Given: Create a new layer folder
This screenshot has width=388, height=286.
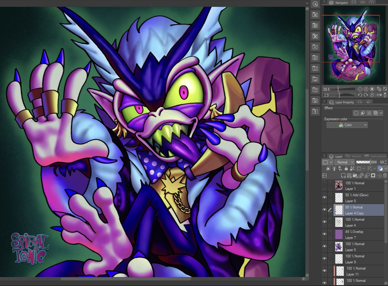Looking at the screenshot, I should click(x=355, y=175).
